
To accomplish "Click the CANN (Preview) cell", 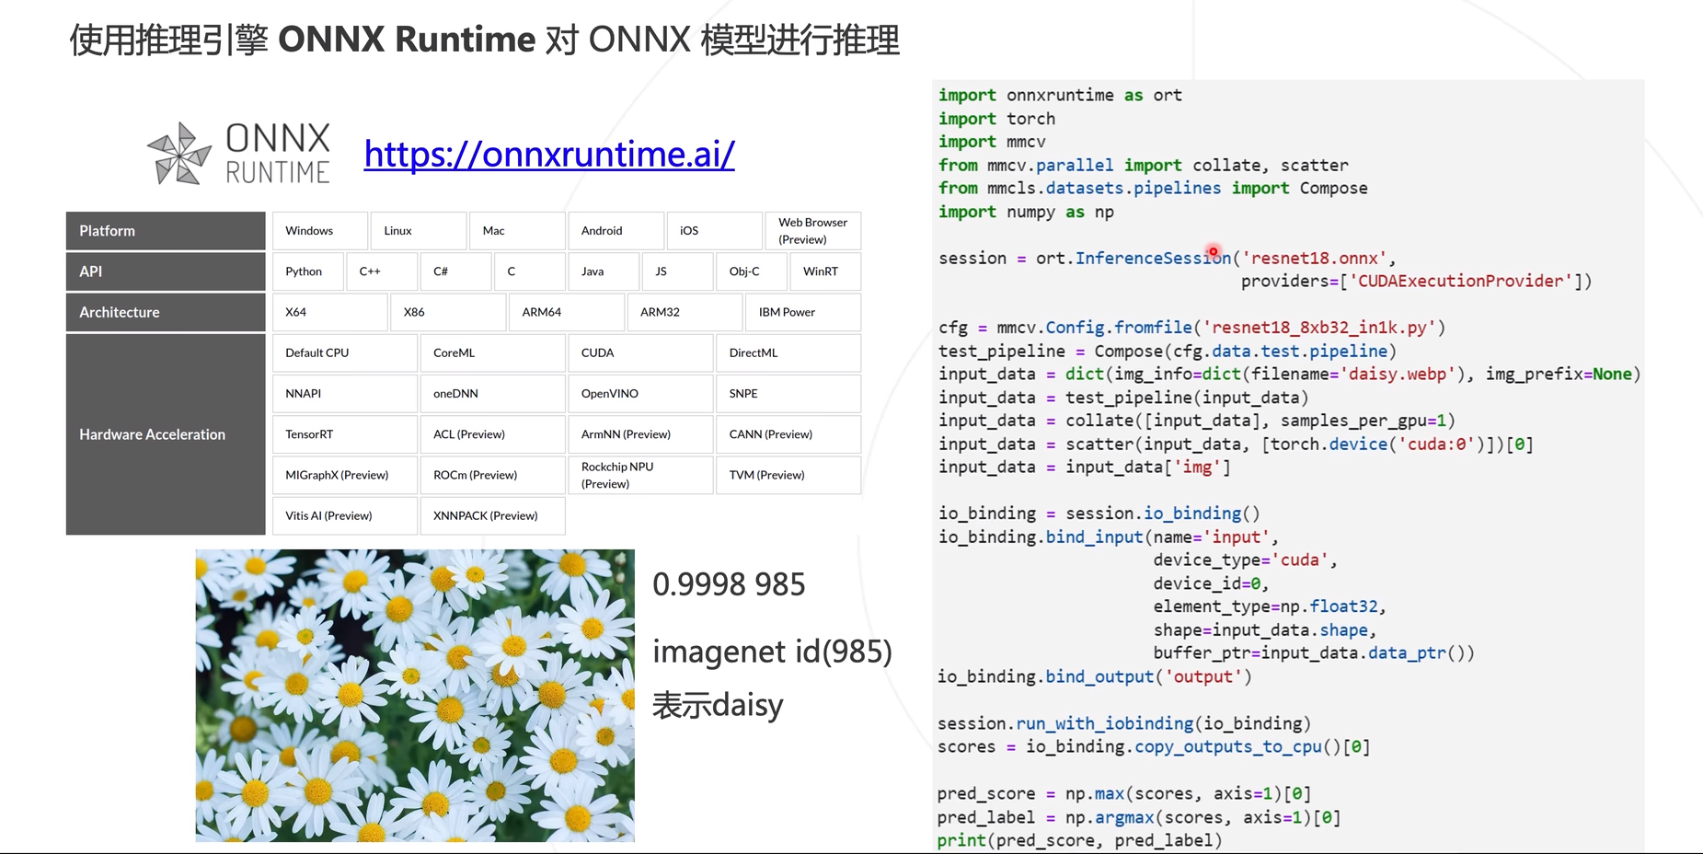I will pyautogui.click(x=788, y=434).
